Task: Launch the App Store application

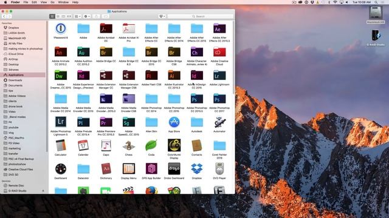Action: click(174, 122)
